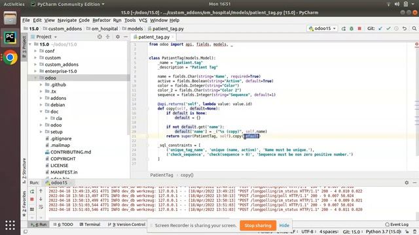This screenshot has width=419, height=235.
Task: Open the VCS menu
Action: [143, 20]
